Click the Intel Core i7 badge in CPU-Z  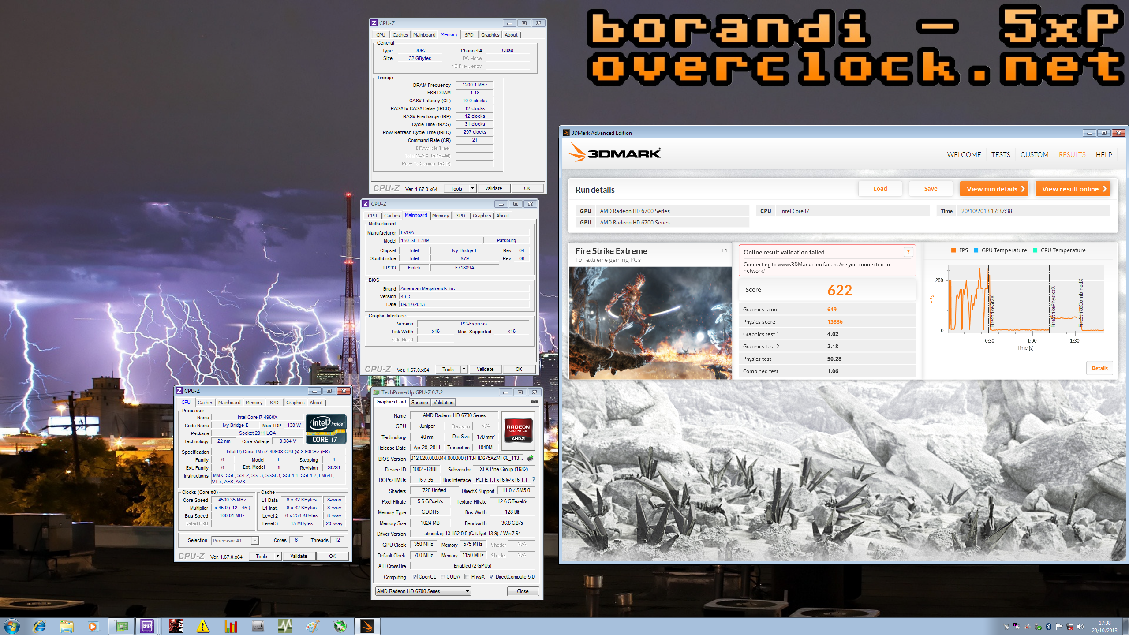[326, 429]
